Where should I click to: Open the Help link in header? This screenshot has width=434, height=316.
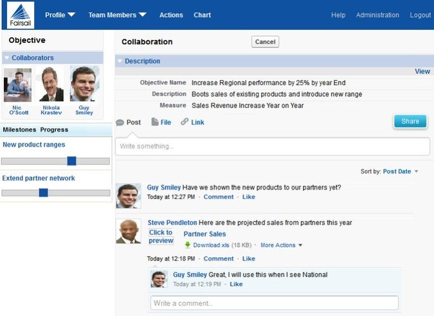(x=338, y=15)
